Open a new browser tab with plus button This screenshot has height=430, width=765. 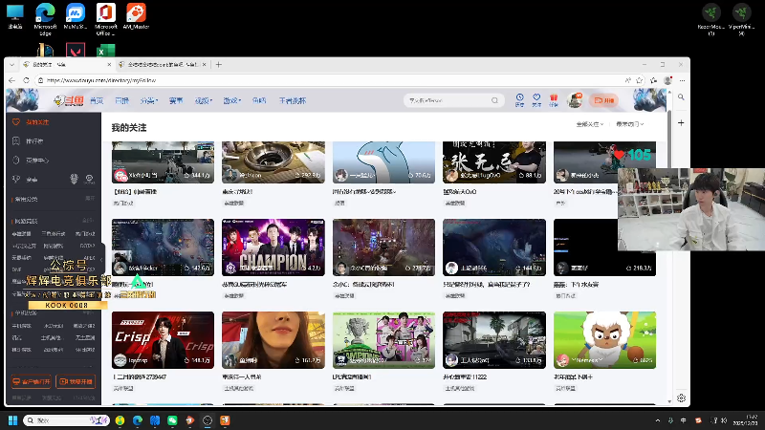pos(219,64)
